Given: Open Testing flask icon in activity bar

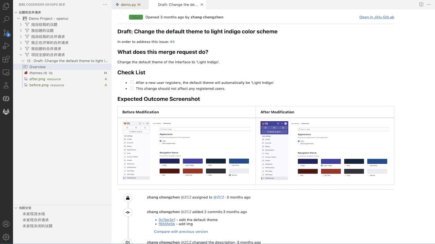Looking at the screenshot, I should pyautogui.click(x=6, y=85).
